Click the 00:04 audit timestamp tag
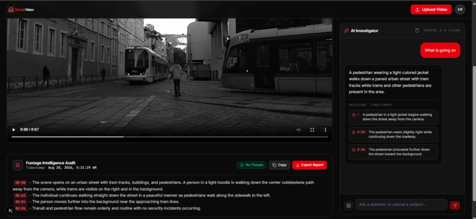The image size is (476, 219). [20, 202]
